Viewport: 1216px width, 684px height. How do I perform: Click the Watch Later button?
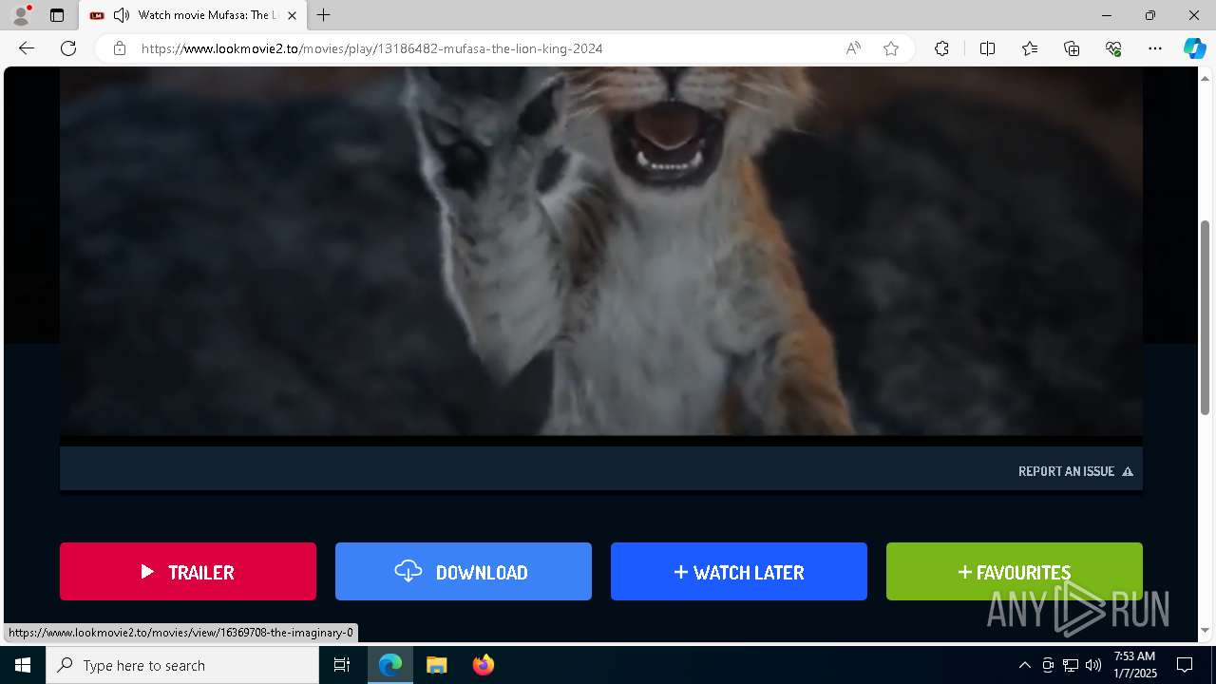point(739,572)
